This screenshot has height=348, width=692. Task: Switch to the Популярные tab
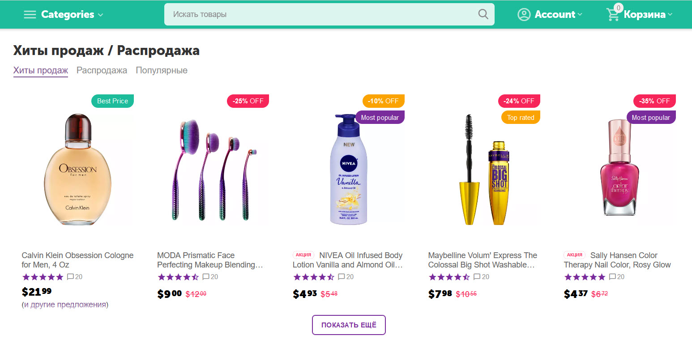[162, 70]
